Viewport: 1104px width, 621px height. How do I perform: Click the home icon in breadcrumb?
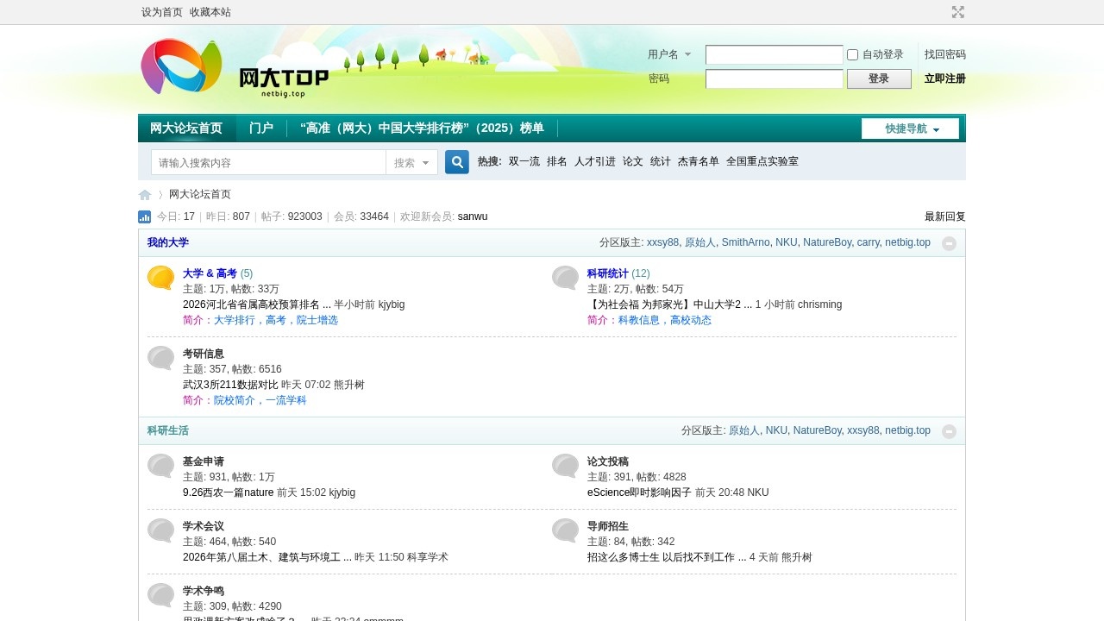tap(145, 195)
